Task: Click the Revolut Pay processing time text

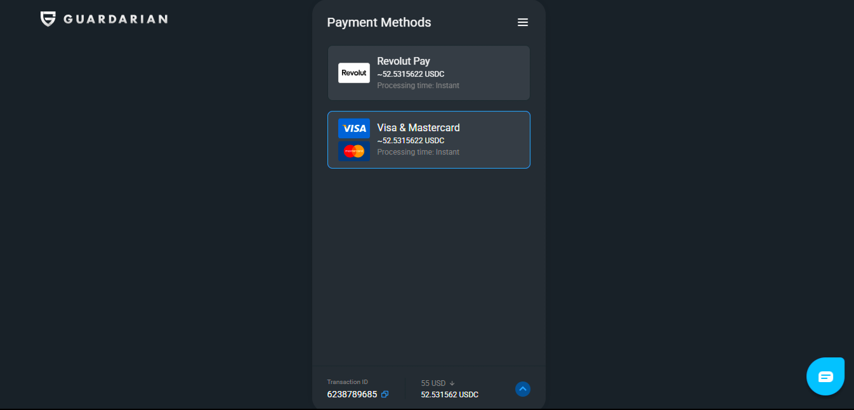Action: pyautogui.click(x=418, y=86)
